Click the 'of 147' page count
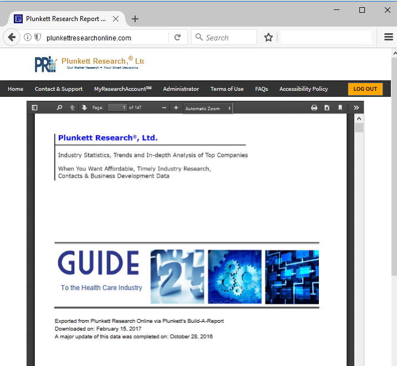This screenshot has height=366, width=397. (x=135, y=107)
